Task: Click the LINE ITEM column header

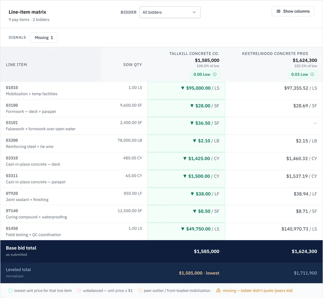Action: (x=16, y=65)
